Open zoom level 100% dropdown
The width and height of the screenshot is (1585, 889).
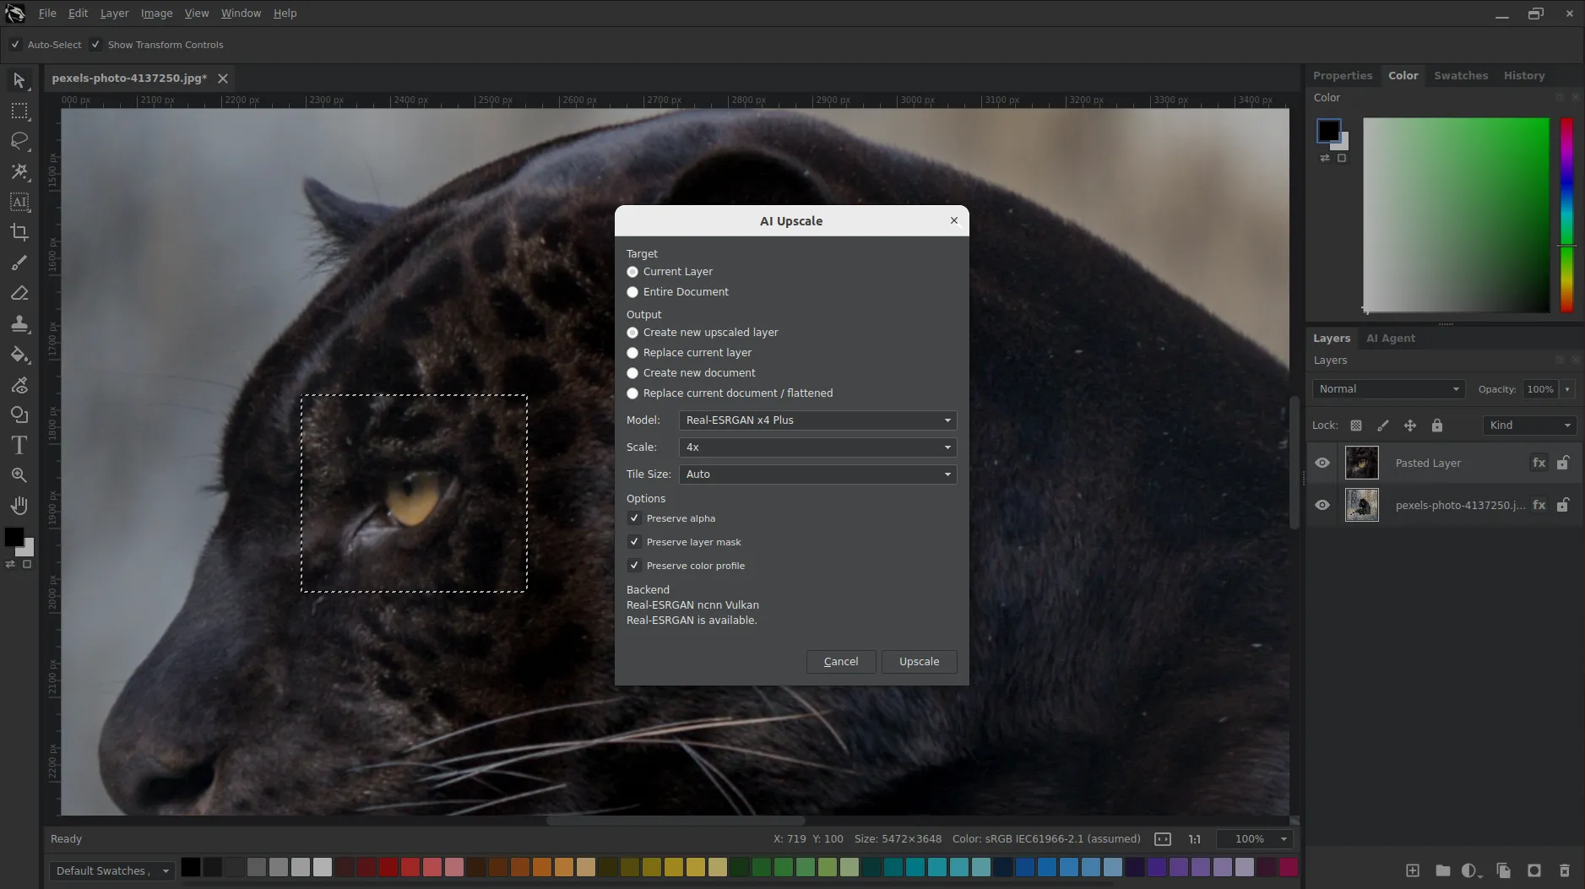(x=1254, y=839)
